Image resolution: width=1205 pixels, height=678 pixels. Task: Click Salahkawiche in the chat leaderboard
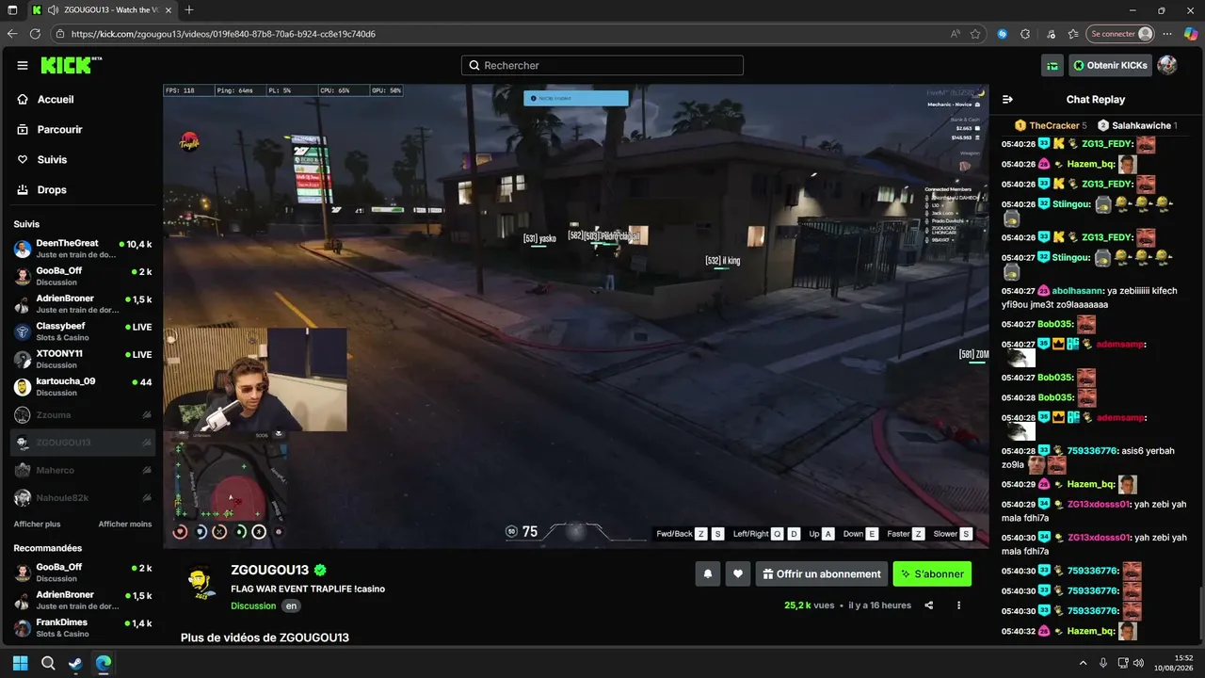(x=1142, y=125)
